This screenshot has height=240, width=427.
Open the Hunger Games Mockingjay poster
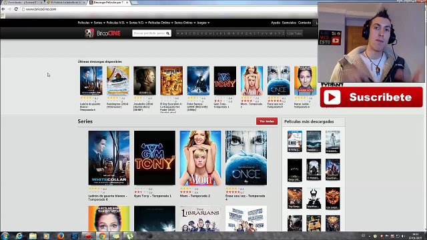point(332,198)
